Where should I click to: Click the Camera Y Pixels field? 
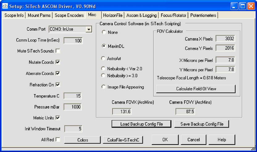[225, 48]
